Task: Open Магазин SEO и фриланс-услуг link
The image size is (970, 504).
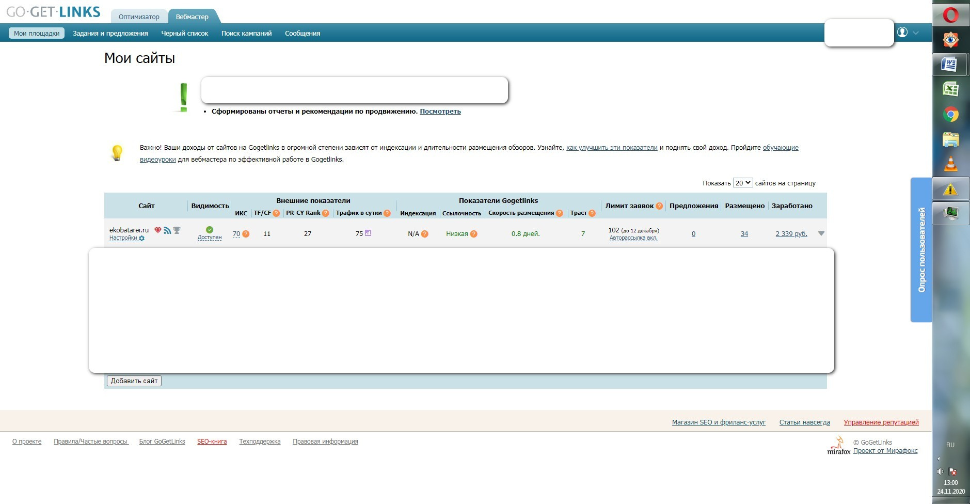Action: tap(719, 422)
